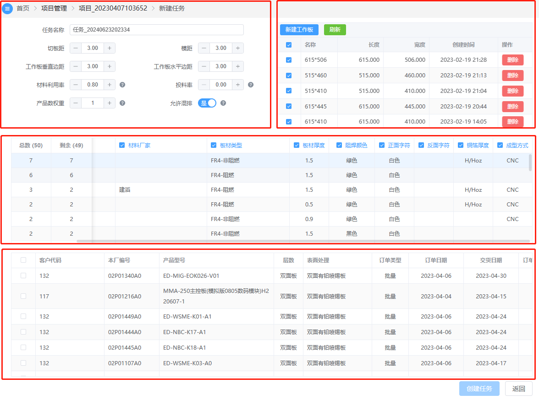The height and width of the screenshot is (400, 539).
Task: Delete the 515*410 work board
Action: pyautogui.click(x=513, y=91)
